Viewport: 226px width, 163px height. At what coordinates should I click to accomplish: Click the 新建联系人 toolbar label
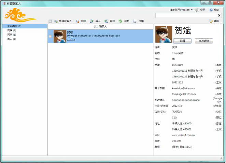[65, 21]
